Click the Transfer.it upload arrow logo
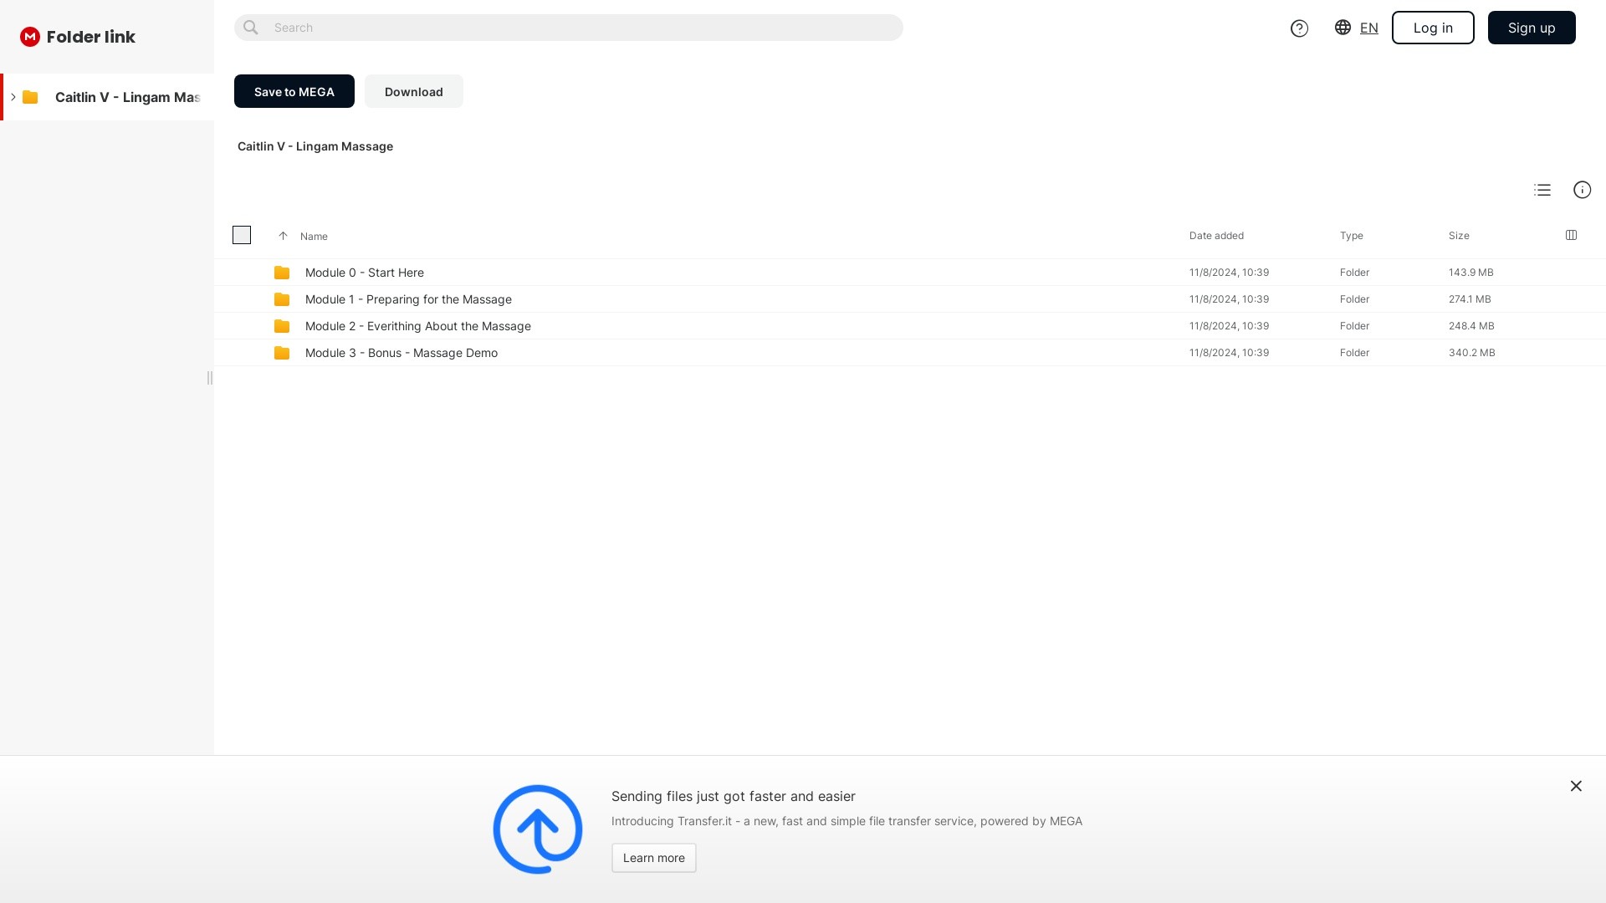Screen dimensions: 1606x903 point(538,829)
